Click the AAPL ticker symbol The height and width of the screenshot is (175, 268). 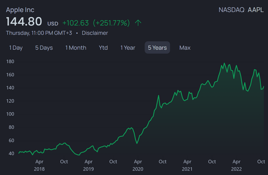click(256, 10)
